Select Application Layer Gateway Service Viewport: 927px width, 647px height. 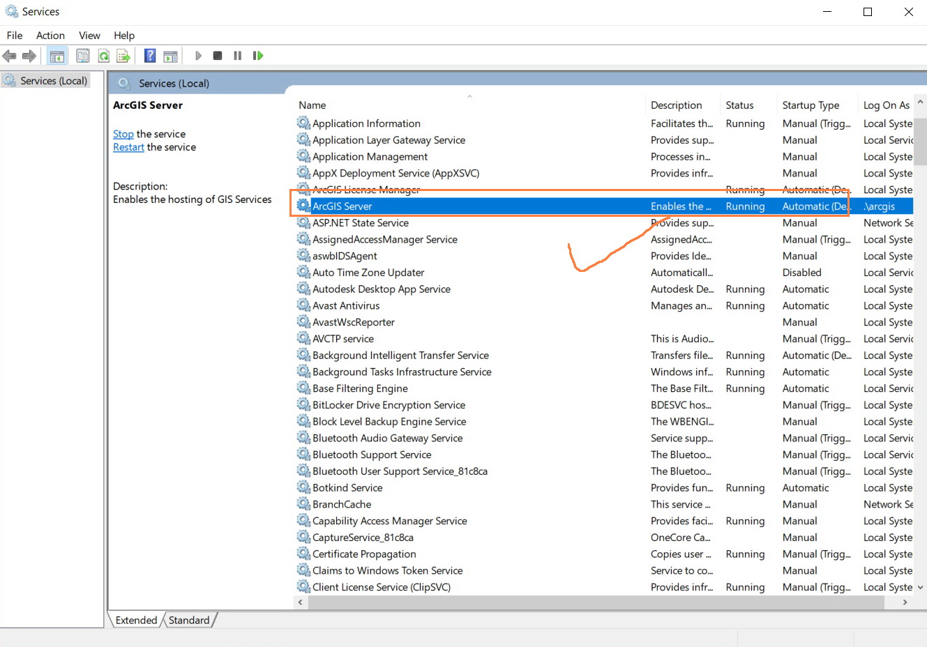point(389,140)
